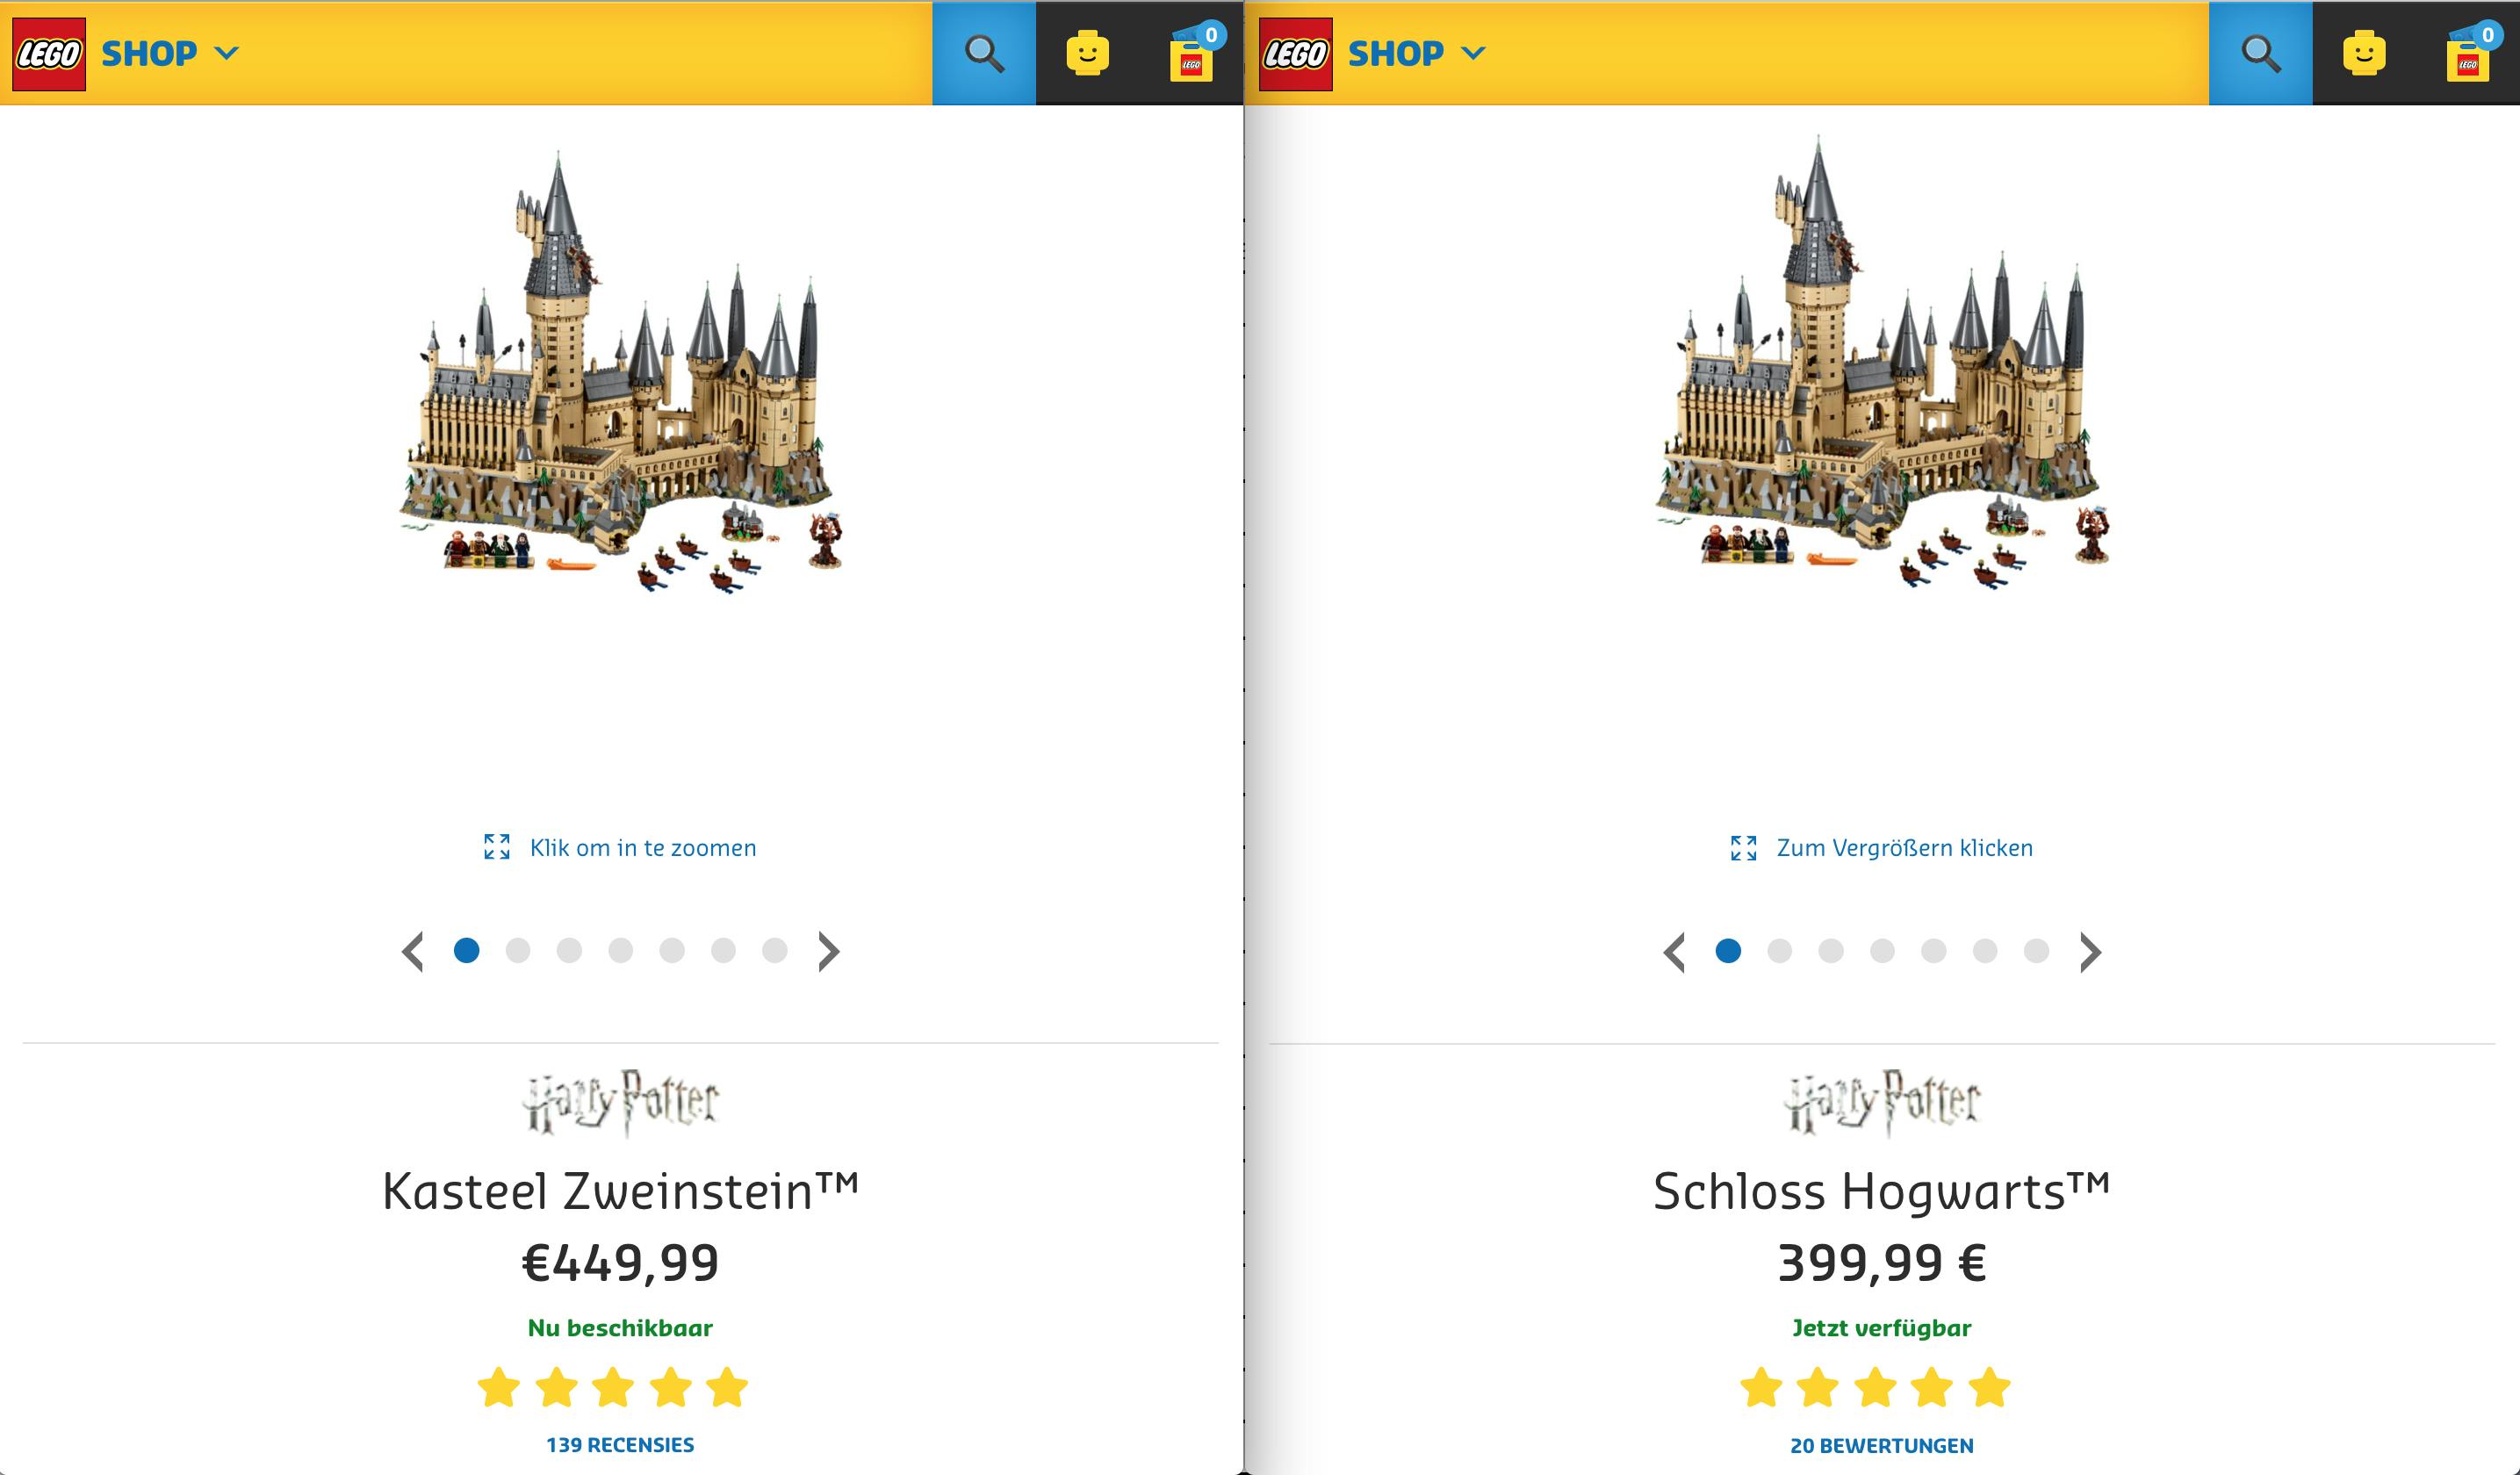Select the second carousel dot under Kasteel Zweinstein image
The image size is (2520, 1475).
click(518, 950)
